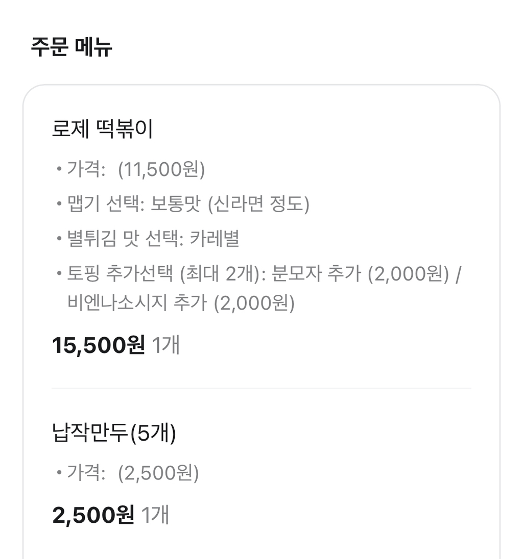
Task: Click the 15,500원 item total
Action: [x=99, y=345]
